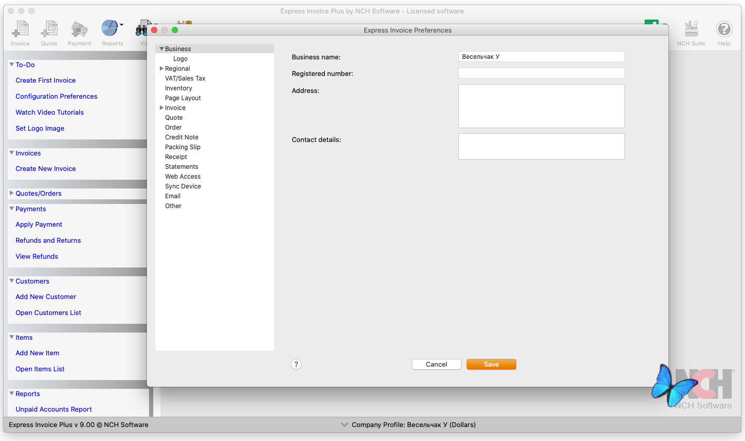
Task: Click Add New Customer link
Action: (x=46, y=297)
